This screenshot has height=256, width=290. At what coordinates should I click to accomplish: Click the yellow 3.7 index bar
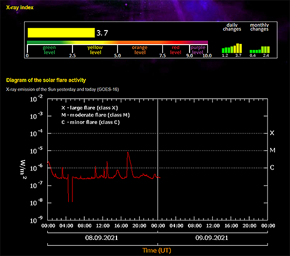(x=61, y=33)
